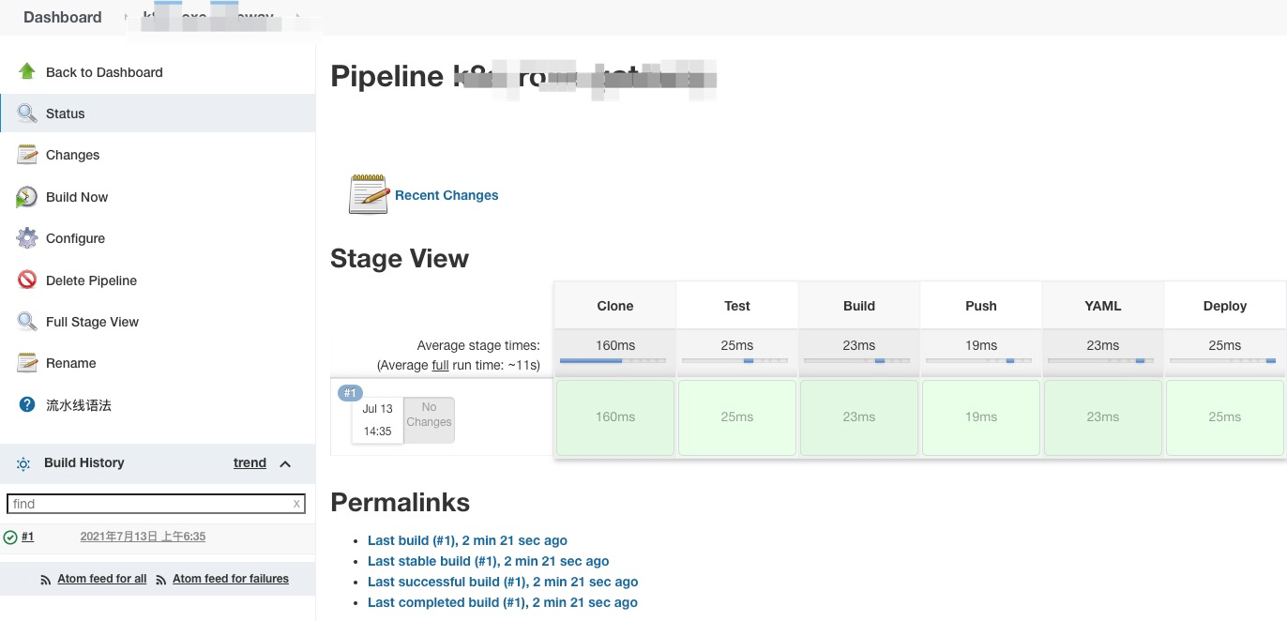Click the green Back to Dashboard arrow icon
The image size is (1287, 621).
coord(27,71)
